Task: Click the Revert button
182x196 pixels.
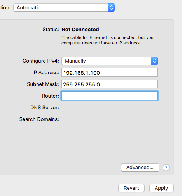Action: [x=131, y=188]
